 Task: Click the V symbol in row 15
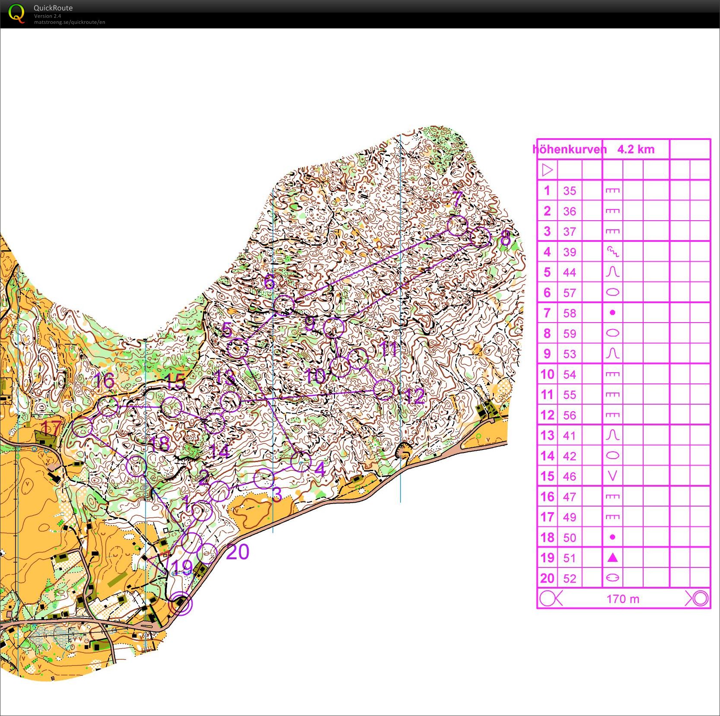613,476
